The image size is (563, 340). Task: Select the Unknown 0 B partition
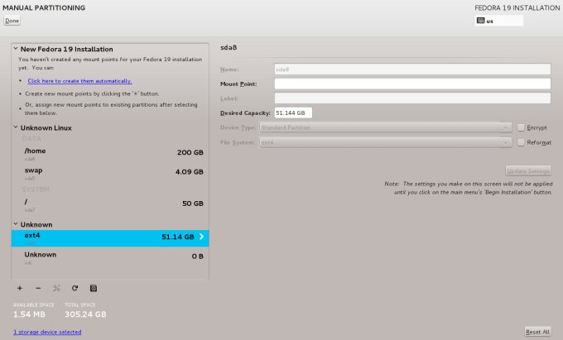click(110, 257)
